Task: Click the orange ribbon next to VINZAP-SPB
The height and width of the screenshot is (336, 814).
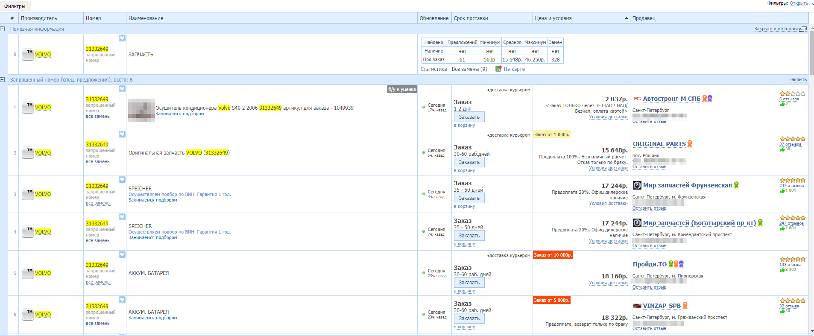Action: coord(685,306)
